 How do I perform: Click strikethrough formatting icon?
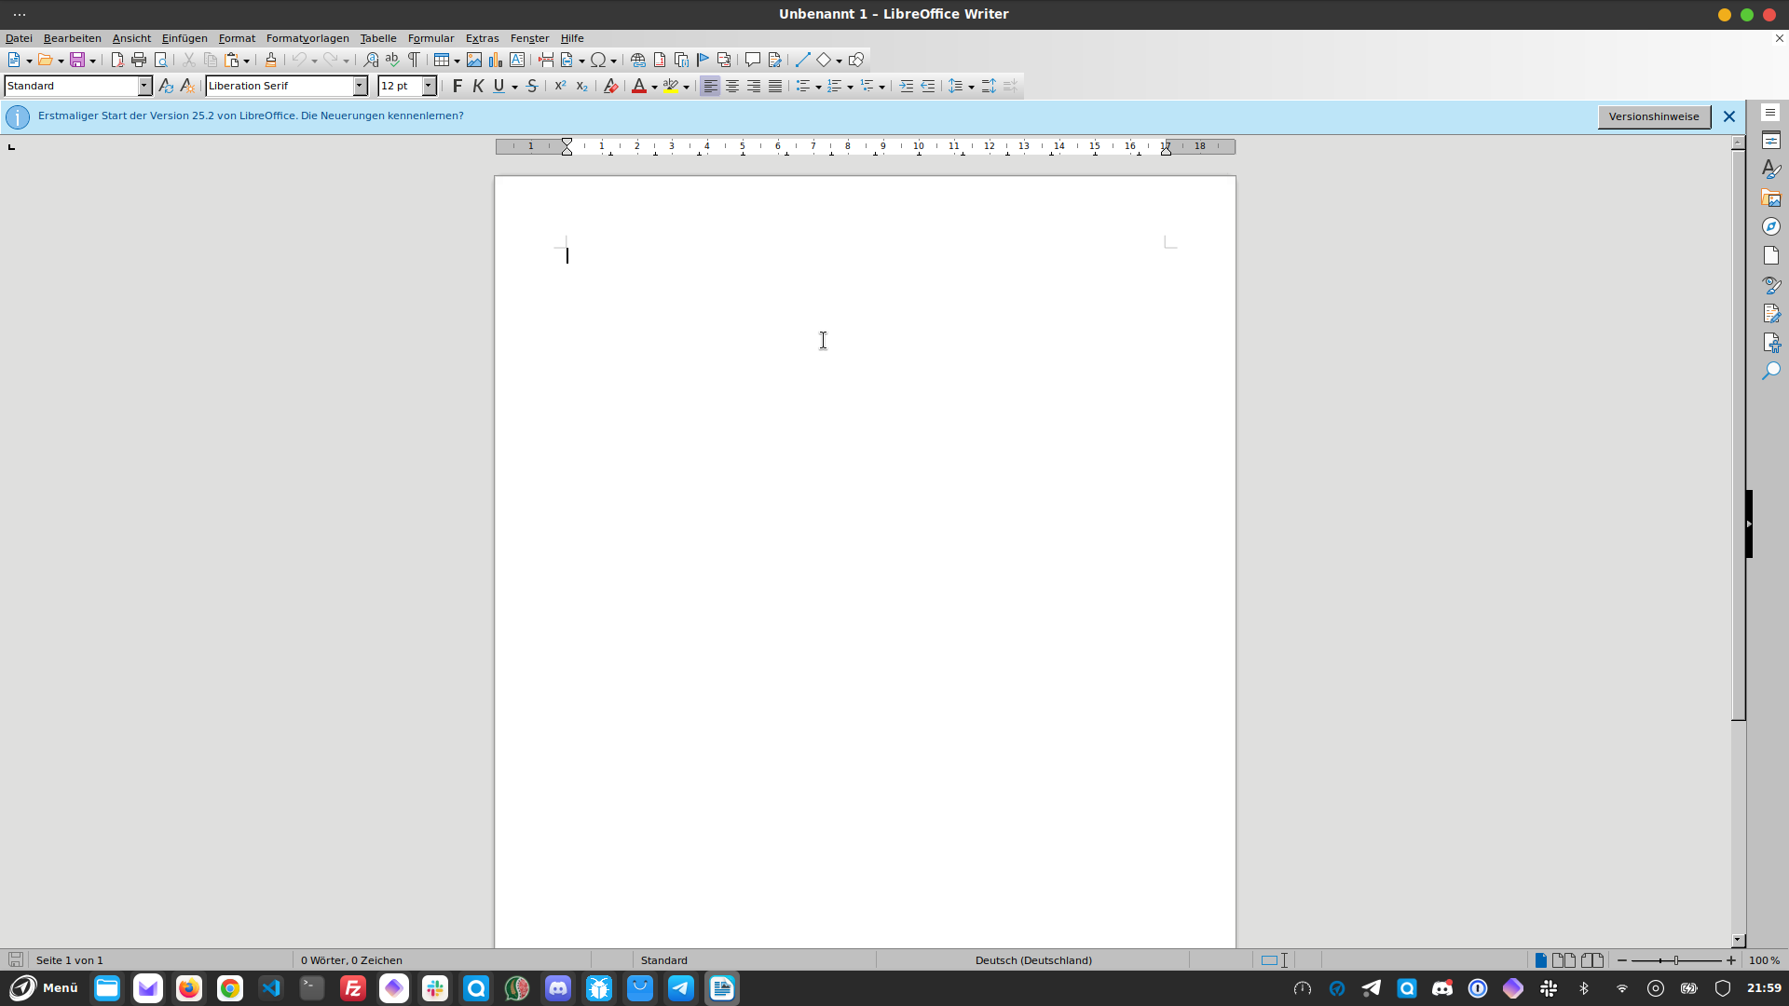coord(532,86)
